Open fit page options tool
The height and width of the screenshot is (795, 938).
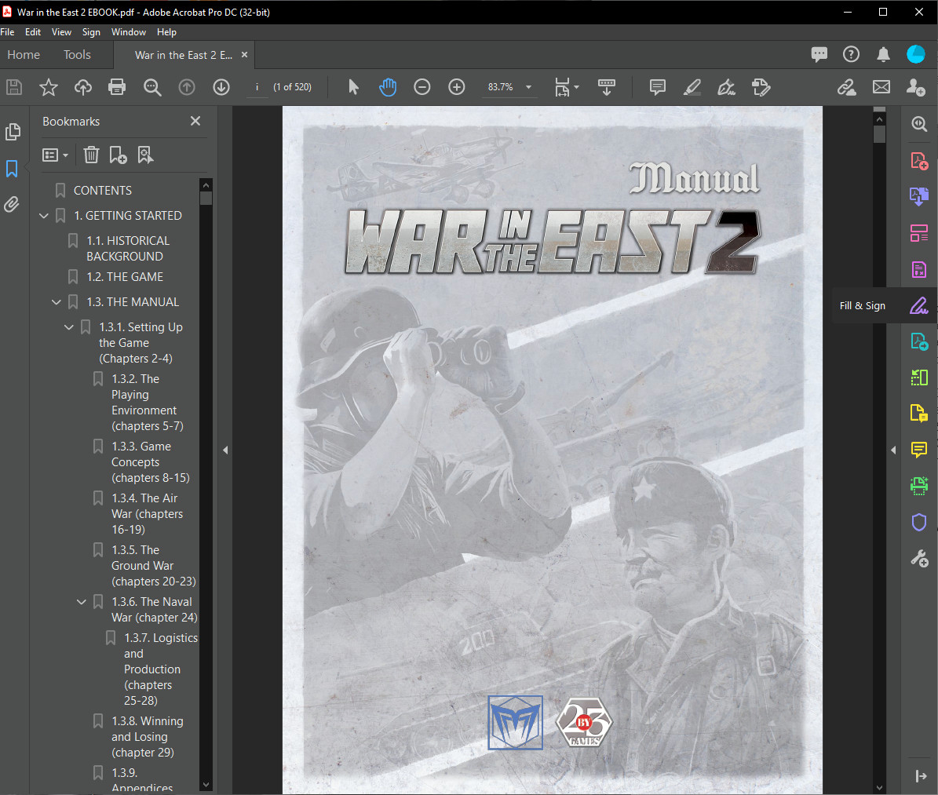pos(567,87)
